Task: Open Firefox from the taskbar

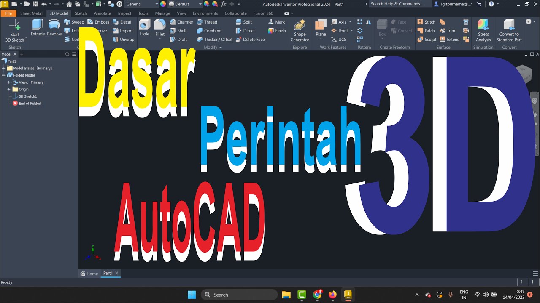Action: [x=332, y=295]
